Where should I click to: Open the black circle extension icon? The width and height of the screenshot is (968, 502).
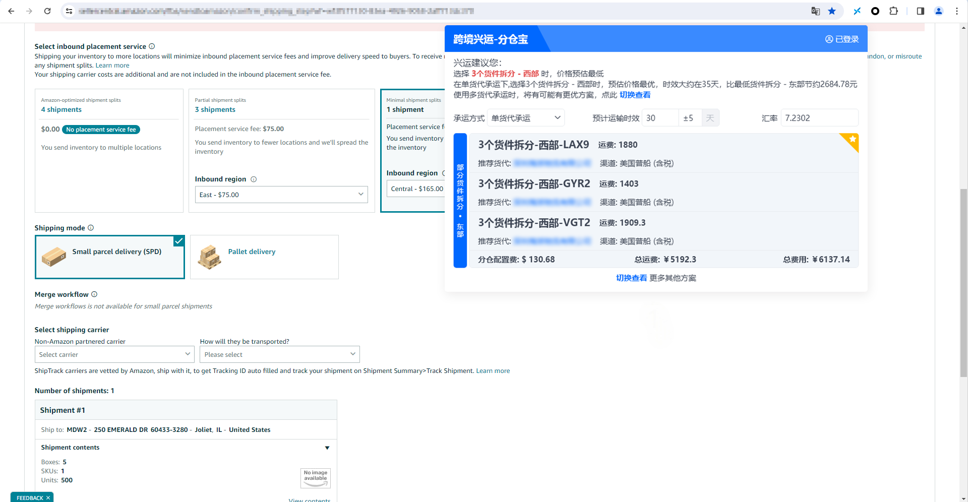875,11
